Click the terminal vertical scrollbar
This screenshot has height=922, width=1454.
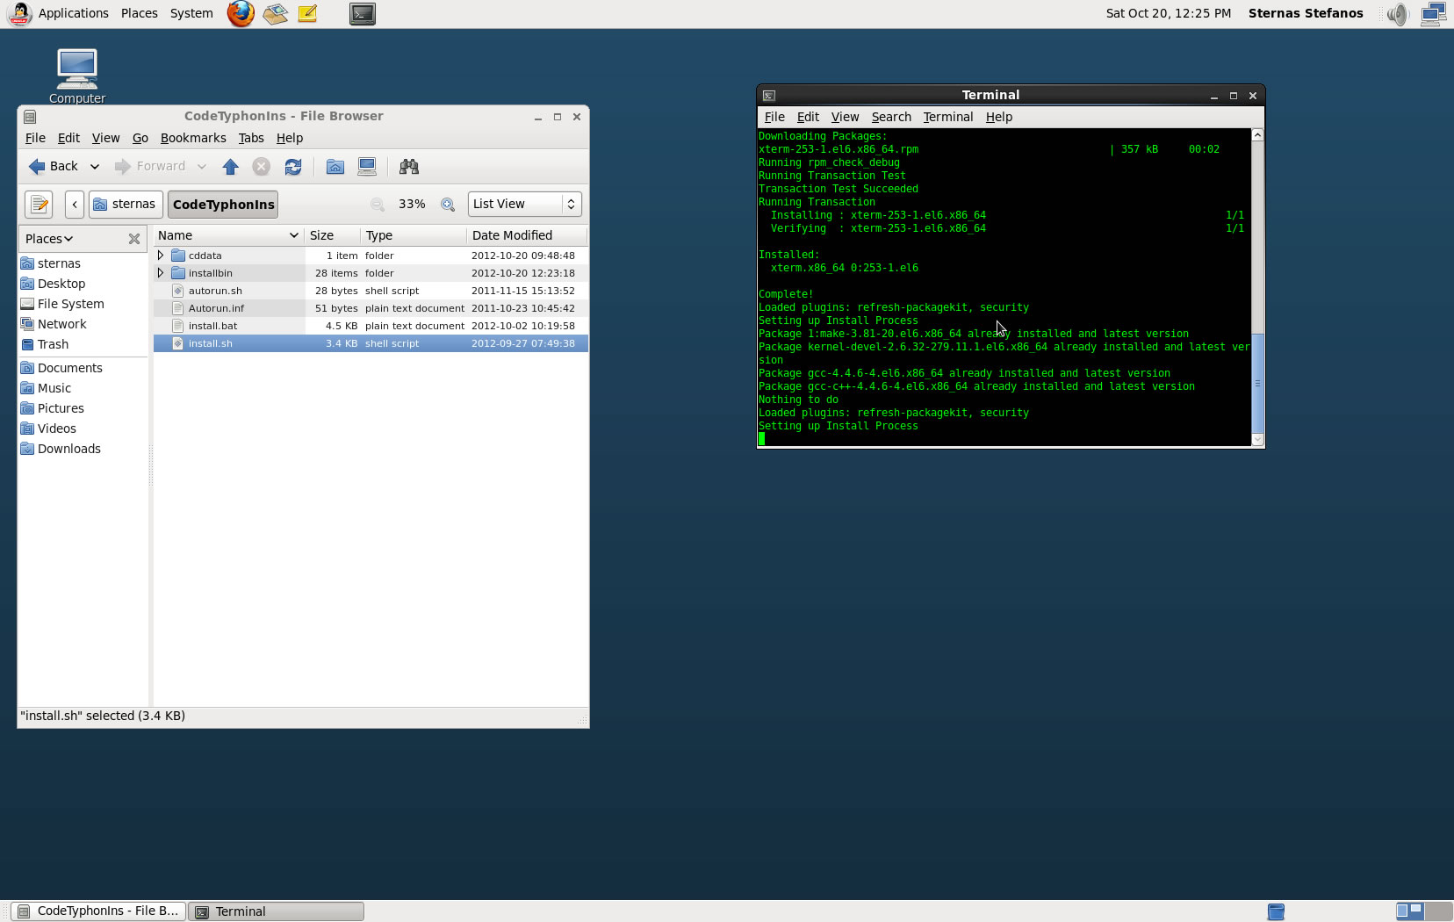[1257, 382]
